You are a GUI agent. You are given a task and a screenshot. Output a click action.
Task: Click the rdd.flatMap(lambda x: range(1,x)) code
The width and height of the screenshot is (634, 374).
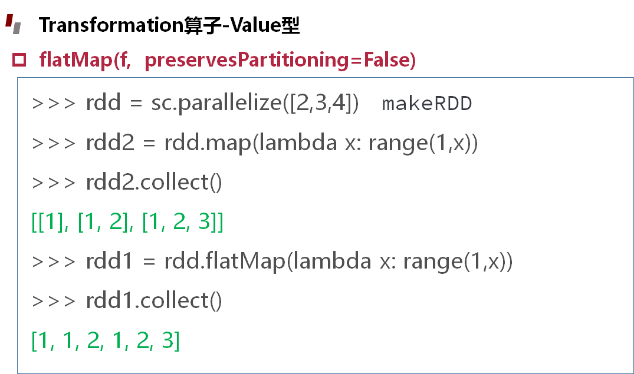click(x=339, y=262)
